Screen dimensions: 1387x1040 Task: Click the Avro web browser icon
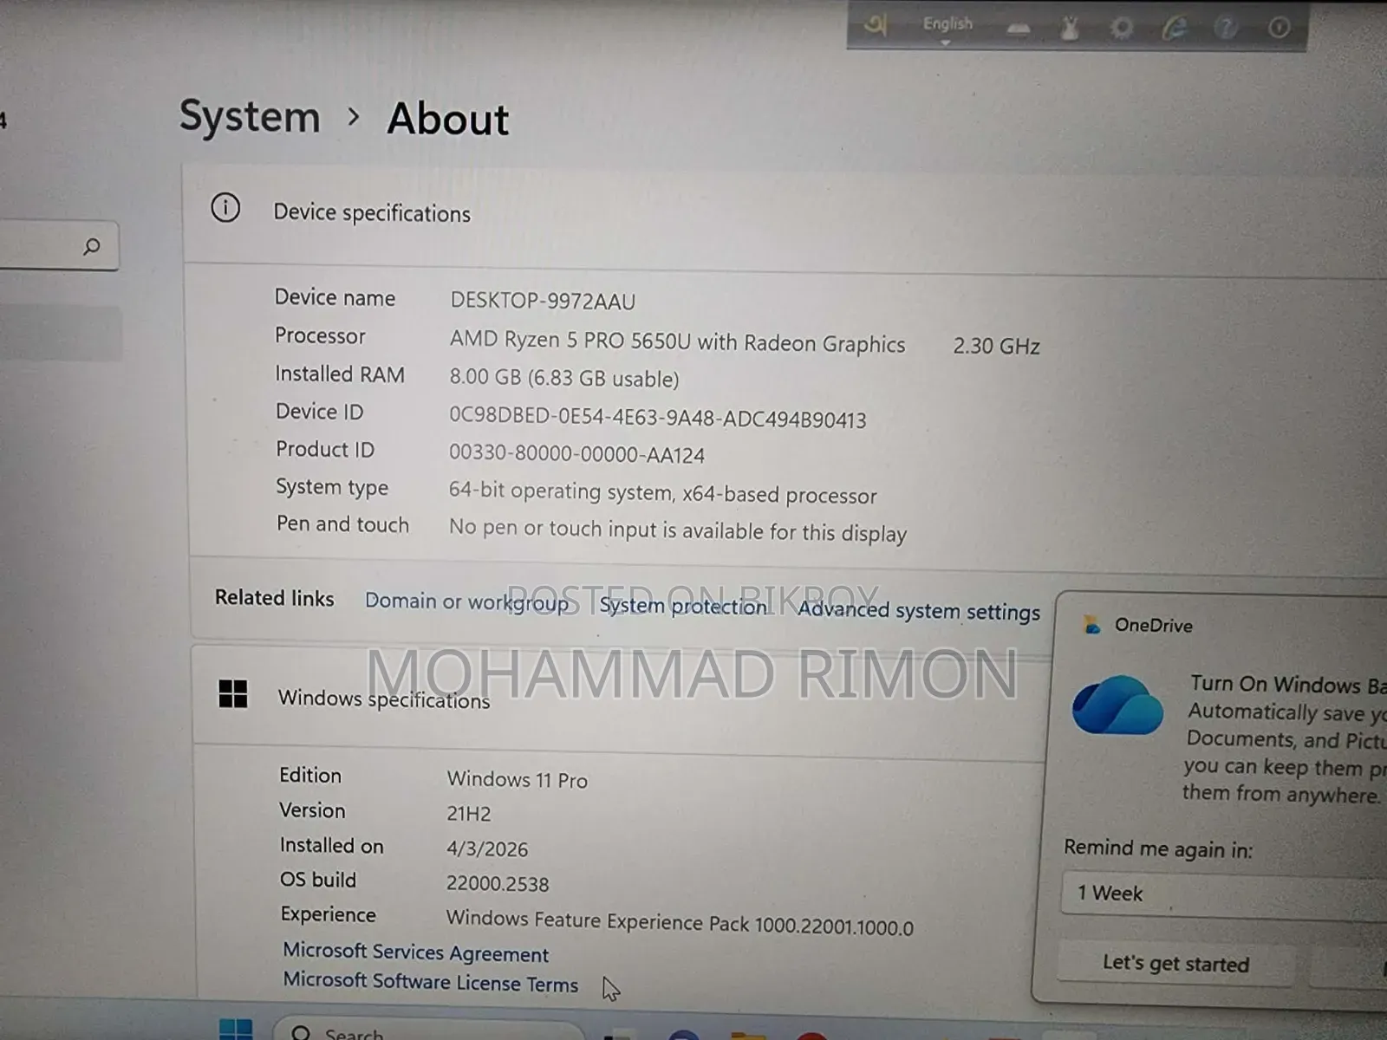click(x=1174, y=28)
